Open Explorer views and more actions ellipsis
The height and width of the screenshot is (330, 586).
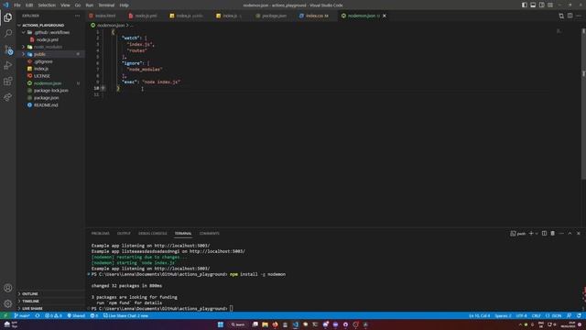click(77, 16)
